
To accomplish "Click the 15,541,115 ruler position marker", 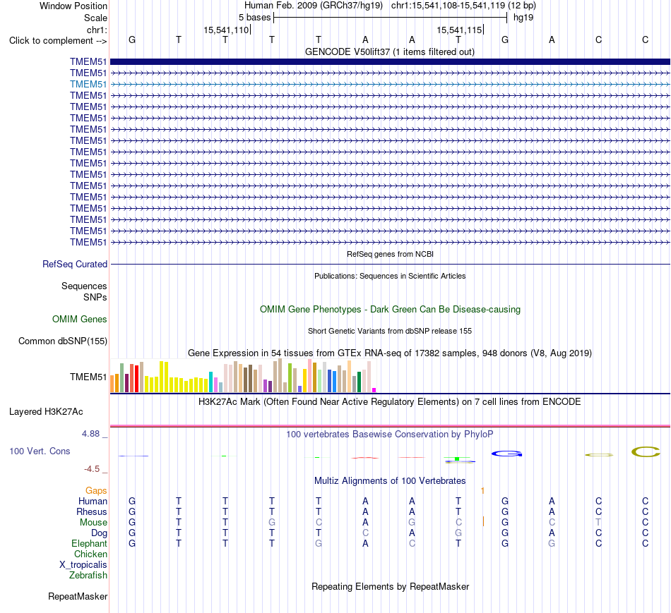I will (x=460, y=30).
